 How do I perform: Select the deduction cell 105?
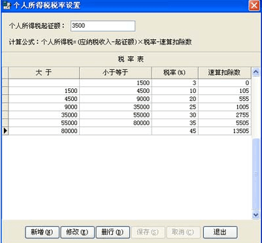coord(225,91)
